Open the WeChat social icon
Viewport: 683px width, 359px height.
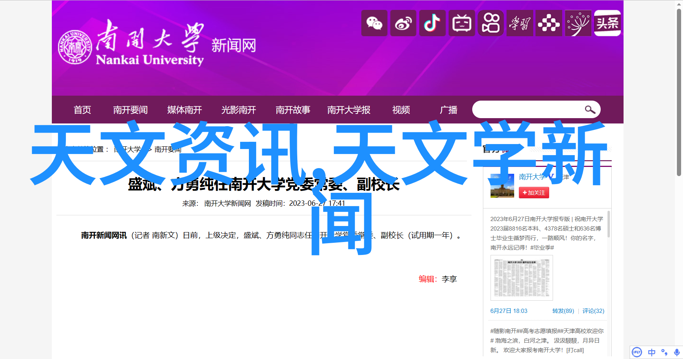tap(374, 23)
